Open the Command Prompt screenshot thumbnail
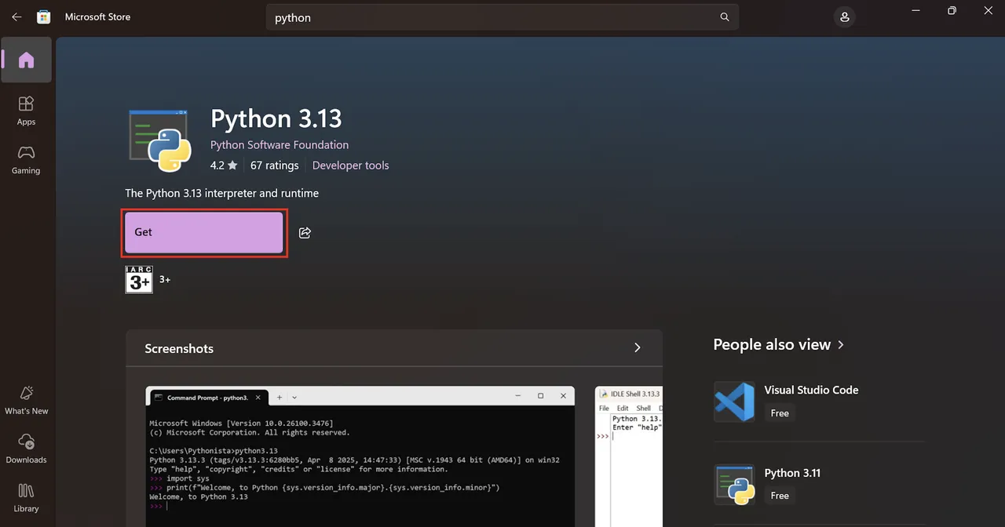The image size is (1005, 527). coord(360,456)
